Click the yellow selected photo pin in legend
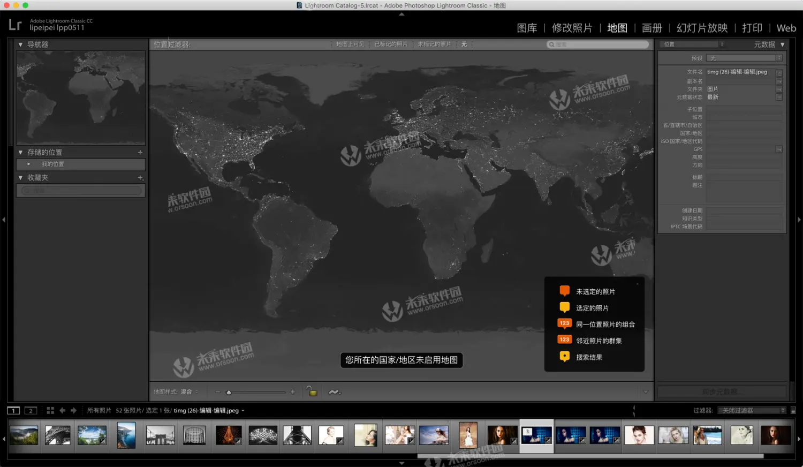Screen dimensions: 803x467 (564, 307)
